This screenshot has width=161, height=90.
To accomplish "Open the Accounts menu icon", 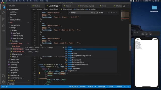I will (x=3, y=76).
